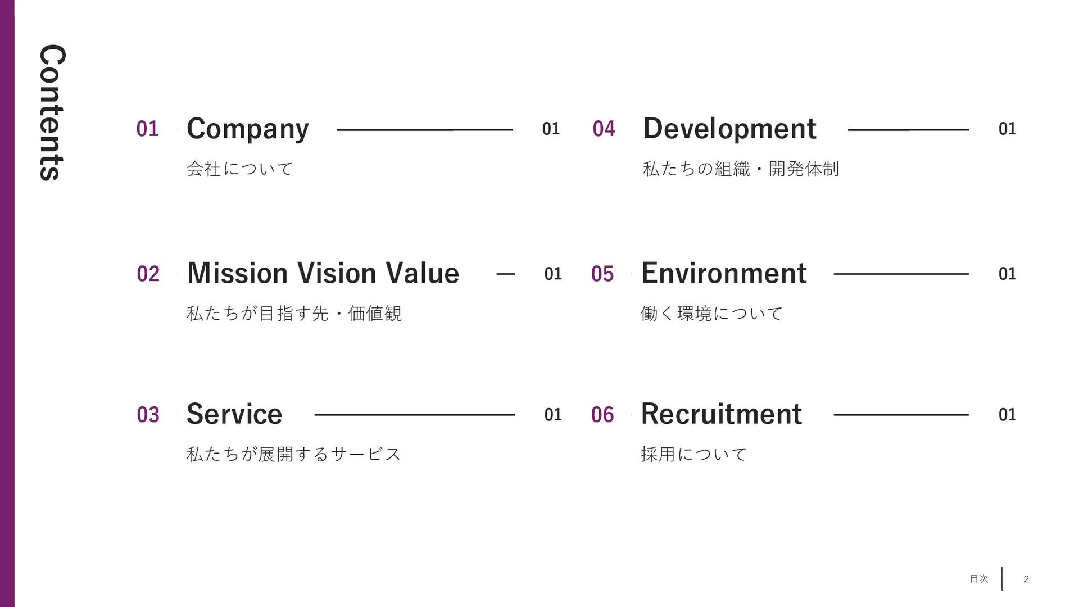Click the purple 04 section number
This screenshot has height=607, width=1079.
click(x=604, y=129)
